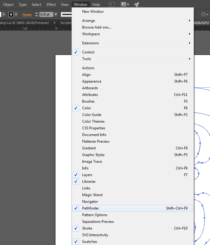
Task: Uncheck the Color panel entry
Action: click(76, 108)
